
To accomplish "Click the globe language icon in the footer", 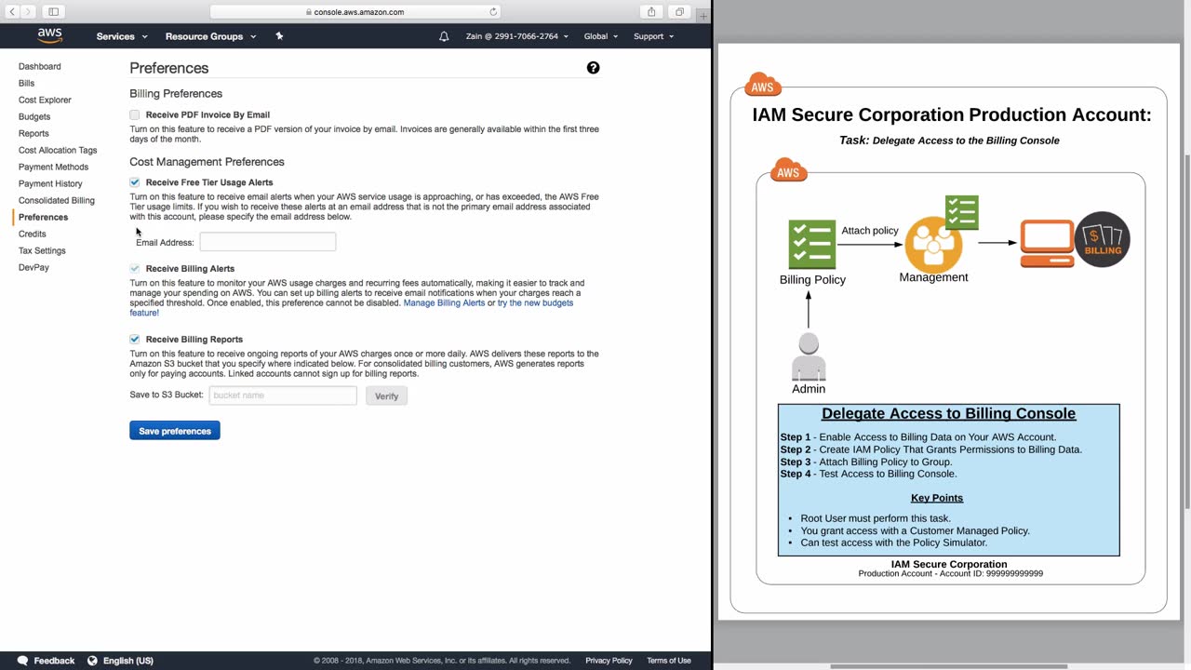I will tap(92, 661).
